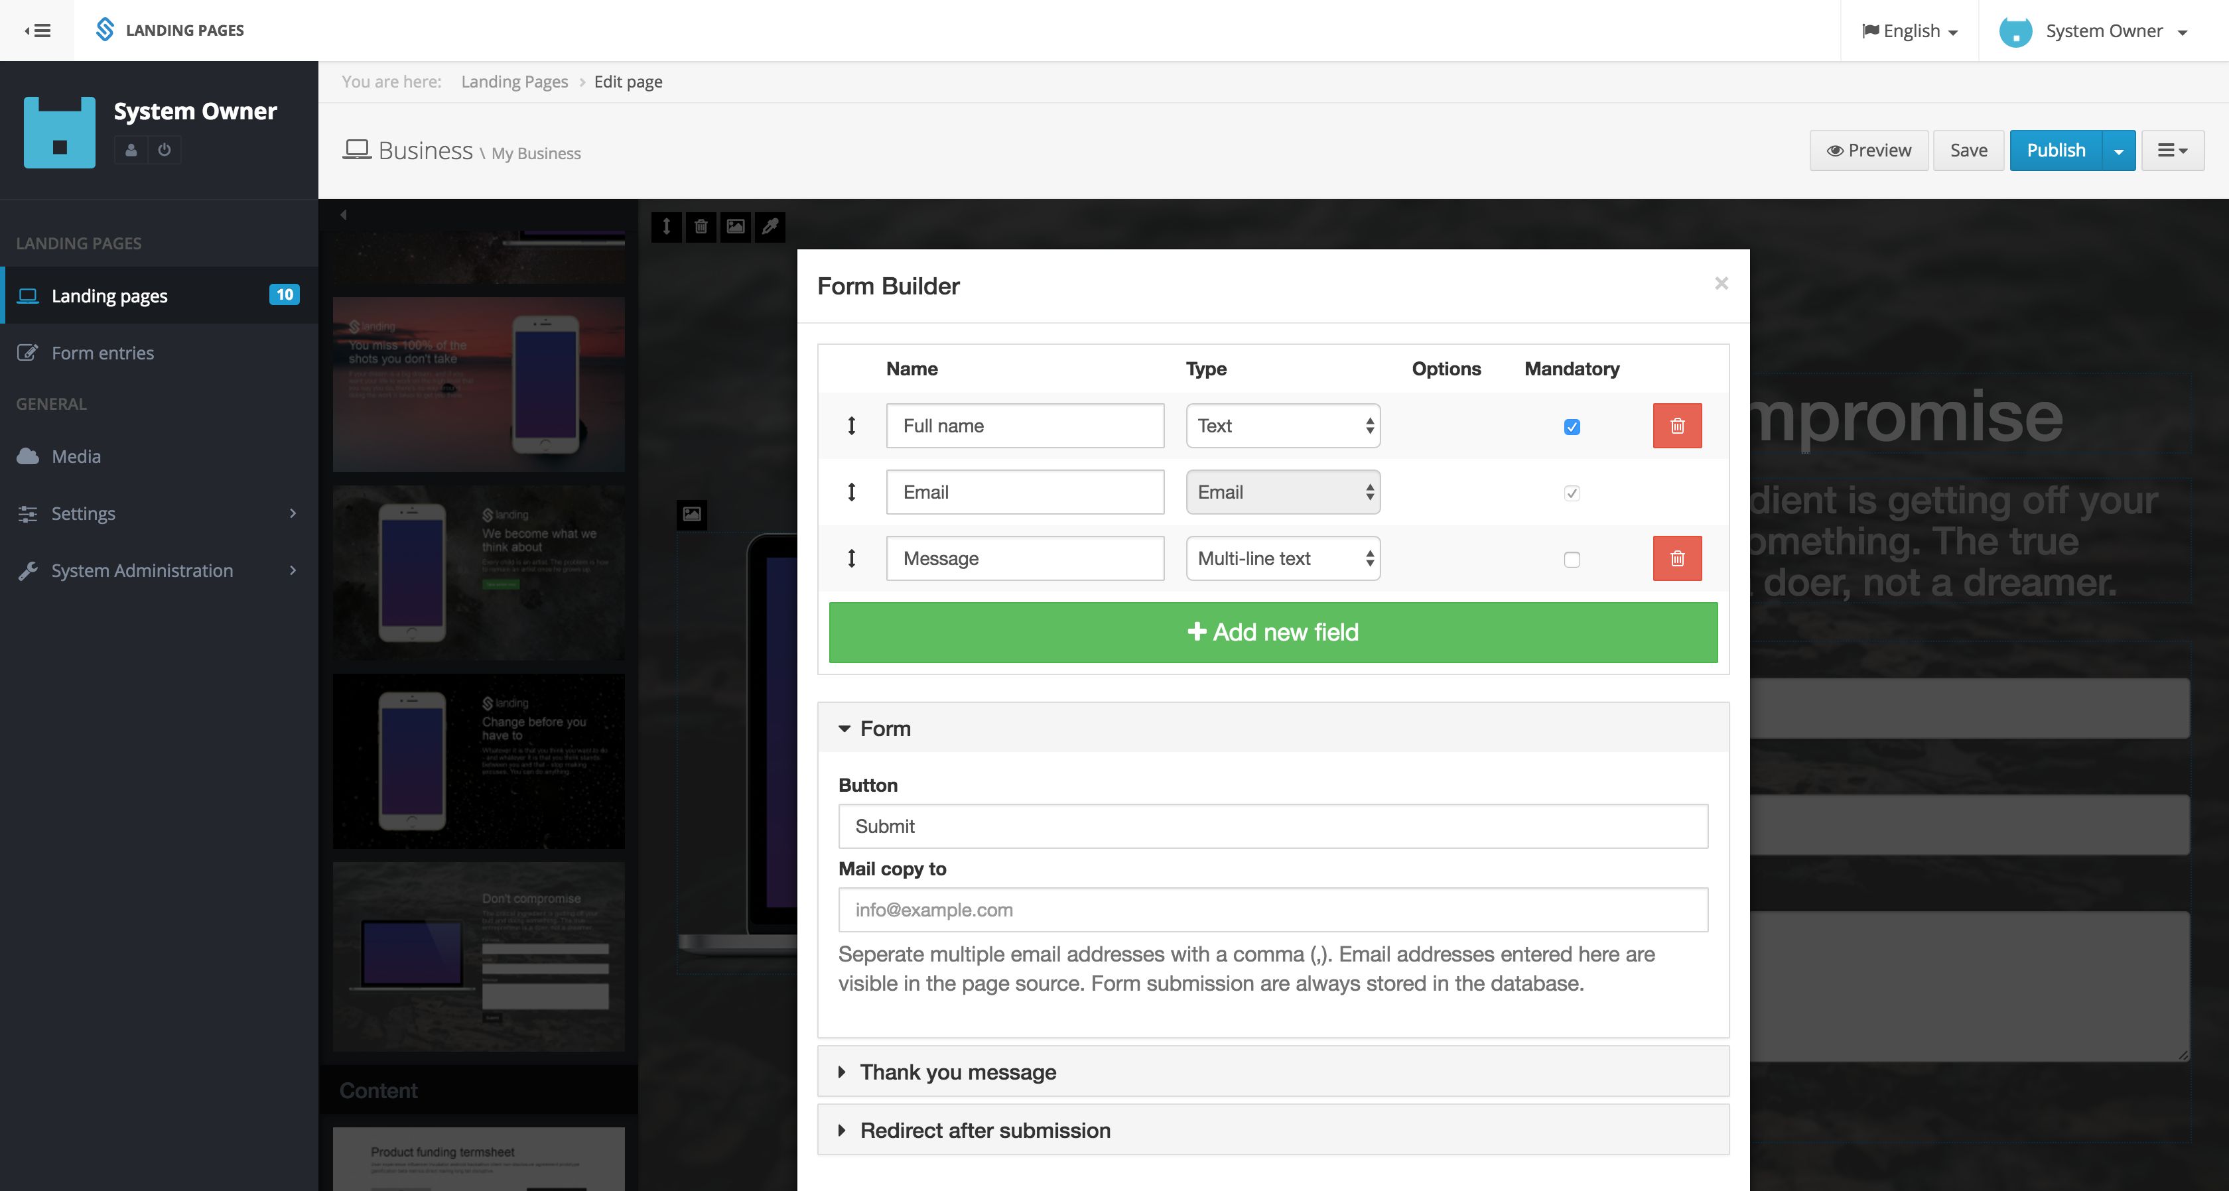Toggle the sidebar collapse hamburger icon
The height and width of the screenshot is (1191, 2229).
[x=37, y=31]
